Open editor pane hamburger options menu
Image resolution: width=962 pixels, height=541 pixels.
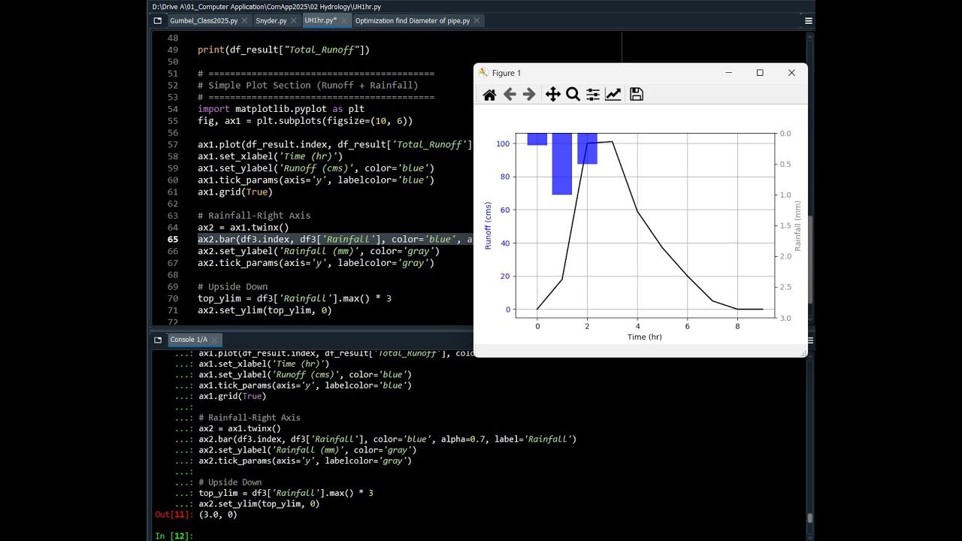click(x=808, y=21)
